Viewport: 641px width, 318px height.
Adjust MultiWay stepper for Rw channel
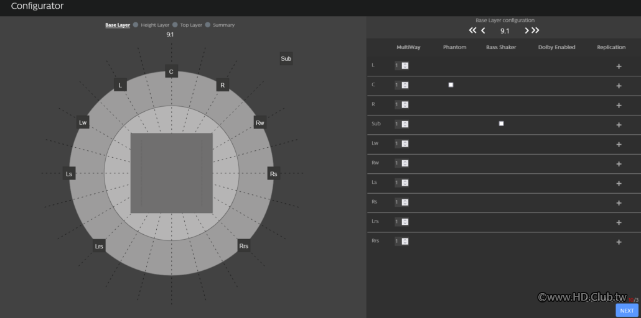[x=405, y=163]
